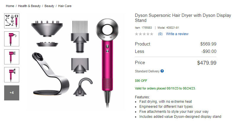Select thumbnail with diffuser attachment
The image size is (236, 127).
[x=12, y=75]
